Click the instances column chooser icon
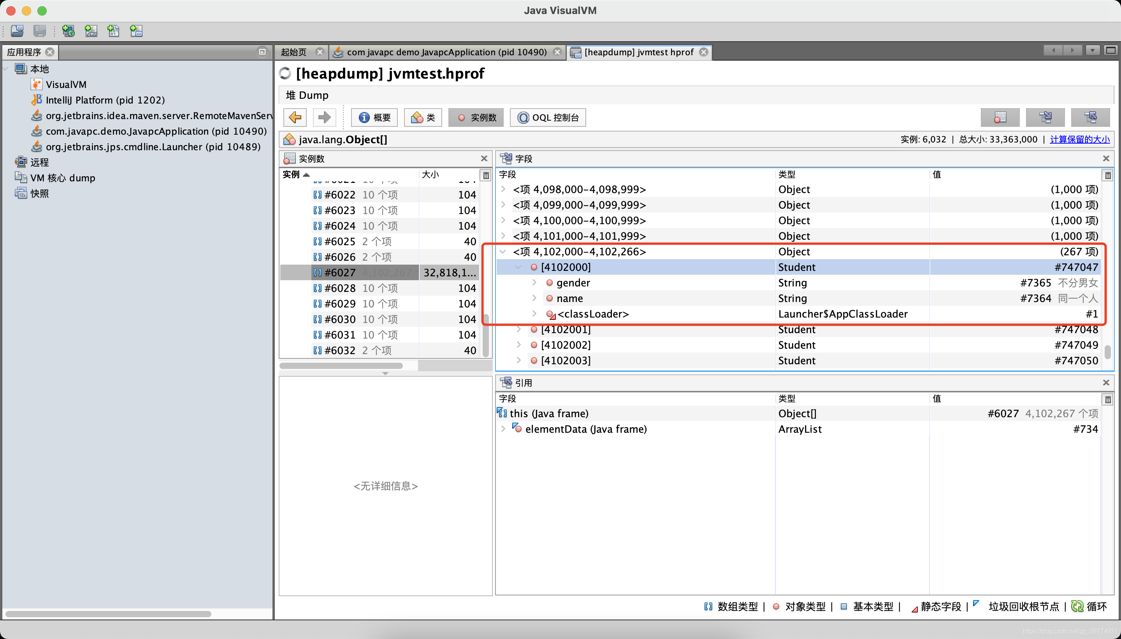 [x=485, y=175]
